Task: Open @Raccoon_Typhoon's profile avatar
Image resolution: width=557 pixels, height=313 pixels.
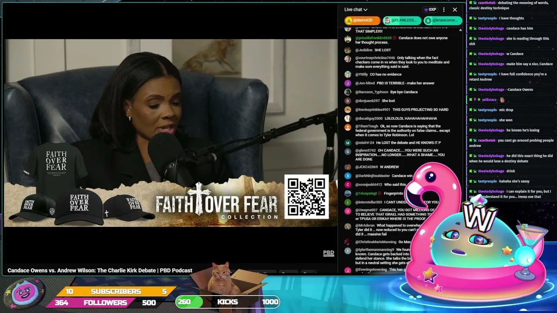Action: click(348, 92)
